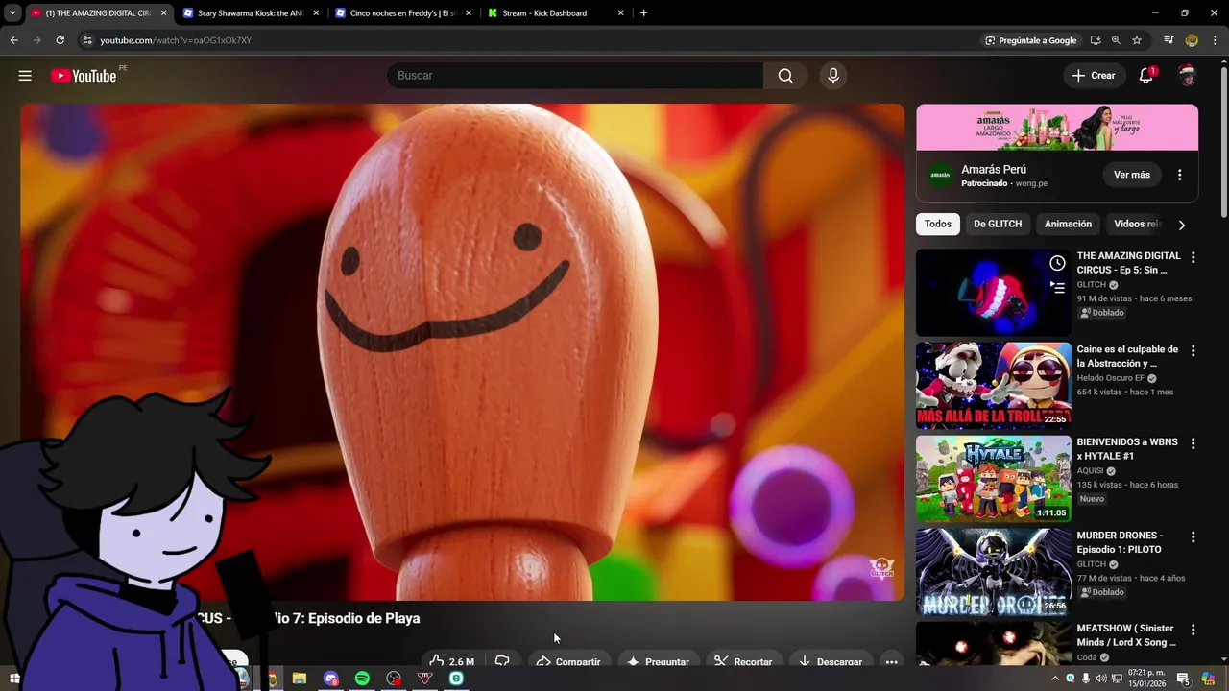Open AQUISI channel name
Screen dimensions: 1229x691
coord(1091,471)
